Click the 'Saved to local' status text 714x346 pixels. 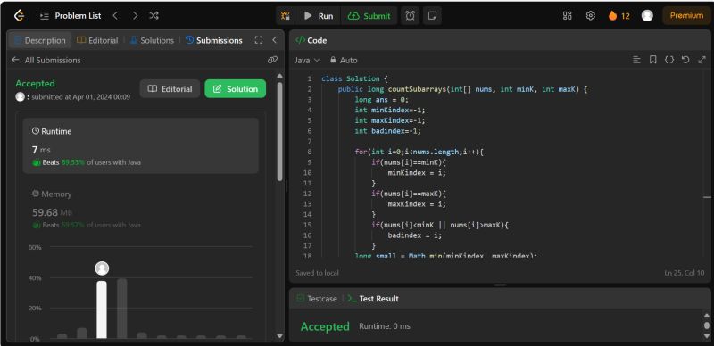pyautogui.click(x=317, y=273)
